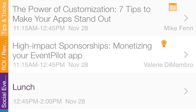The height and width of the screenshot is (112, 196).
Task: Tap the orange calendar icon showing 23
Action: coord(173,7)
